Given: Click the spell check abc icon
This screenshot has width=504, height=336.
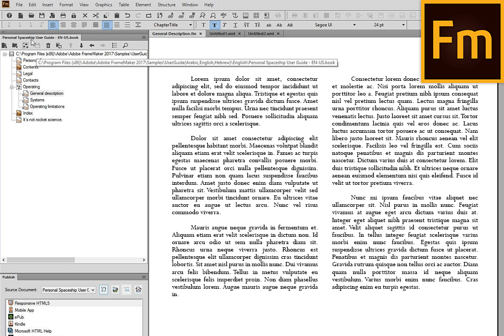Looking at the screenshot, I should [224, 15].
